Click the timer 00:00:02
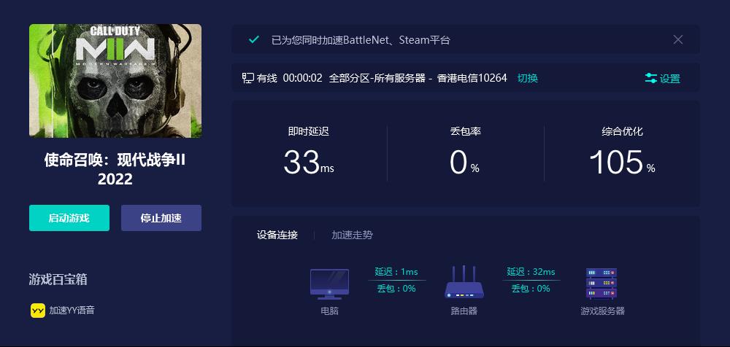730x347 pixels. [x=303, y=78]
